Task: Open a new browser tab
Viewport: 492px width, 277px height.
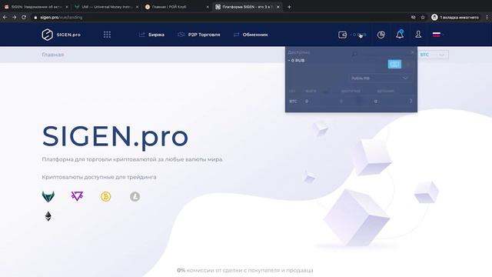Action: tap(289, 7)
